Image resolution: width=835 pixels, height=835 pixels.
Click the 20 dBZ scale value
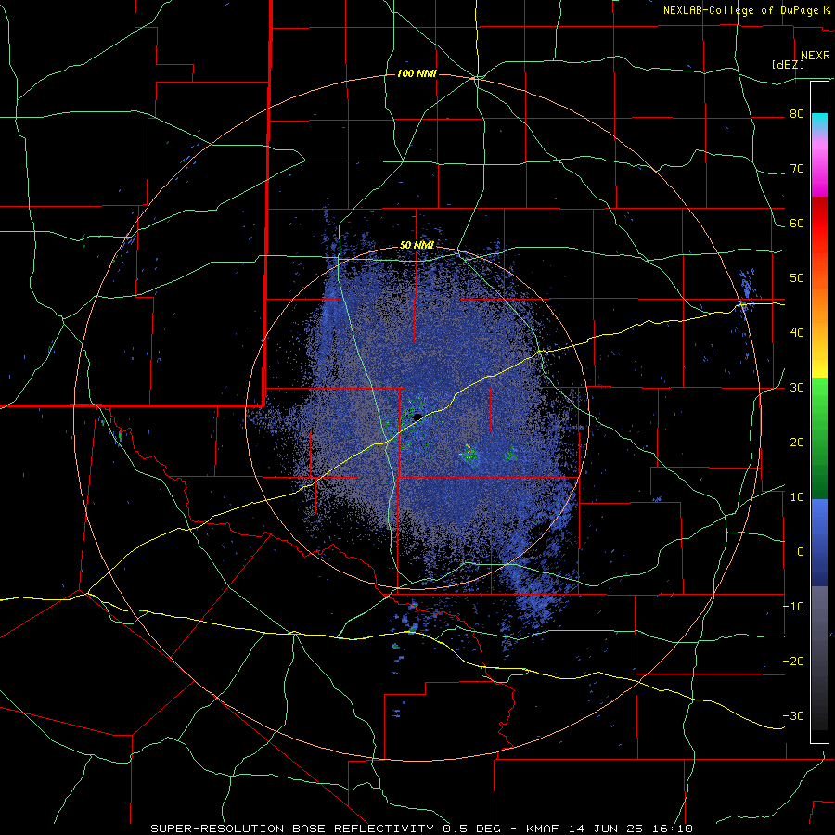point(797,442)
